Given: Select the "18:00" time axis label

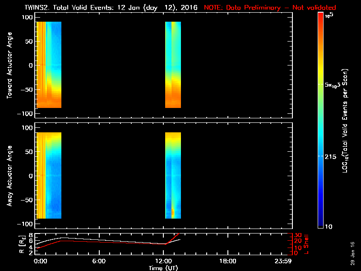Looking at the screenshot, I should pyautogui.click(x=228, y=262).
